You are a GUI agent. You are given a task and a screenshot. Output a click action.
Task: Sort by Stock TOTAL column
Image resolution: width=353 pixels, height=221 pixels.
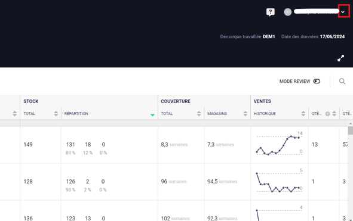coord(56,114)
